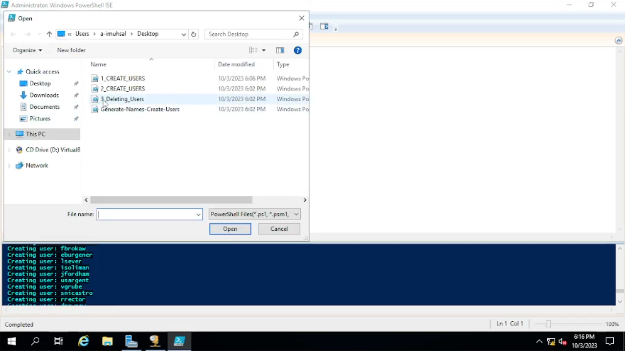Screen dimensions: 625x351
Task: Click the PowerShell script icon for 1_CREATE_USERS
Action: coord(95,79)
